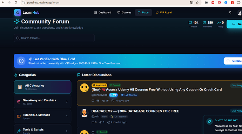Open the Access Udemy All Courses Free thread
Image resolution: width=242 pixels, height=134 pixels.
coord(156,90)
